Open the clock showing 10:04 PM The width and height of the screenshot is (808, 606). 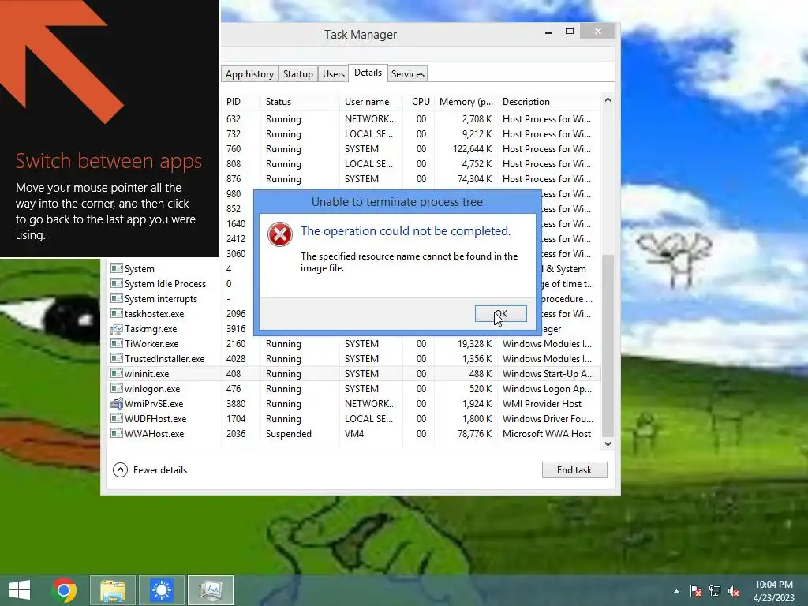point(773,591)
